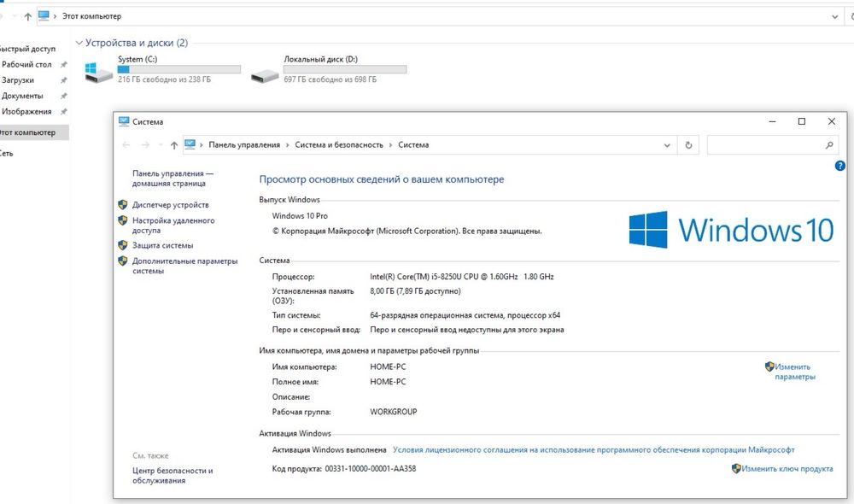The width and height of the screenshot is (854, 504).
Task: Click processor value Intel(R) Core(TM) i5-8250U
Action: pos(462,277)
